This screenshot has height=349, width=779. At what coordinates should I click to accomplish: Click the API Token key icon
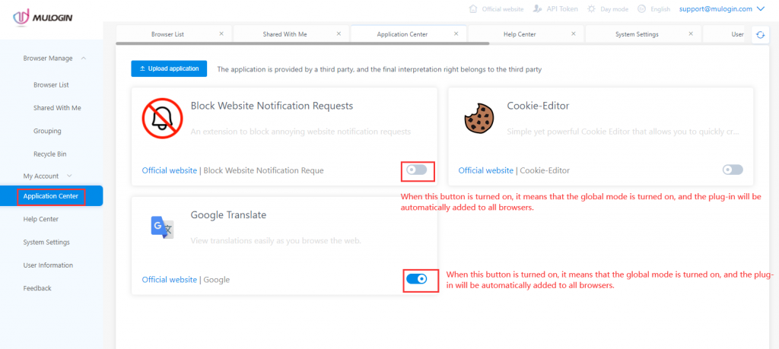point(537,9)
